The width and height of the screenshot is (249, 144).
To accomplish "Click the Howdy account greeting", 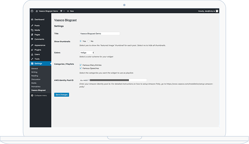I will (x=206, y=11).
